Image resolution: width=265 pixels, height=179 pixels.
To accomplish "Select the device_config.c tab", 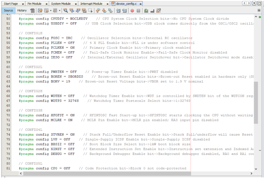I will point(126,4).
